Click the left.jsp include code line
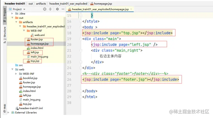This screenshot has width=213, height=118. point(124,45)
